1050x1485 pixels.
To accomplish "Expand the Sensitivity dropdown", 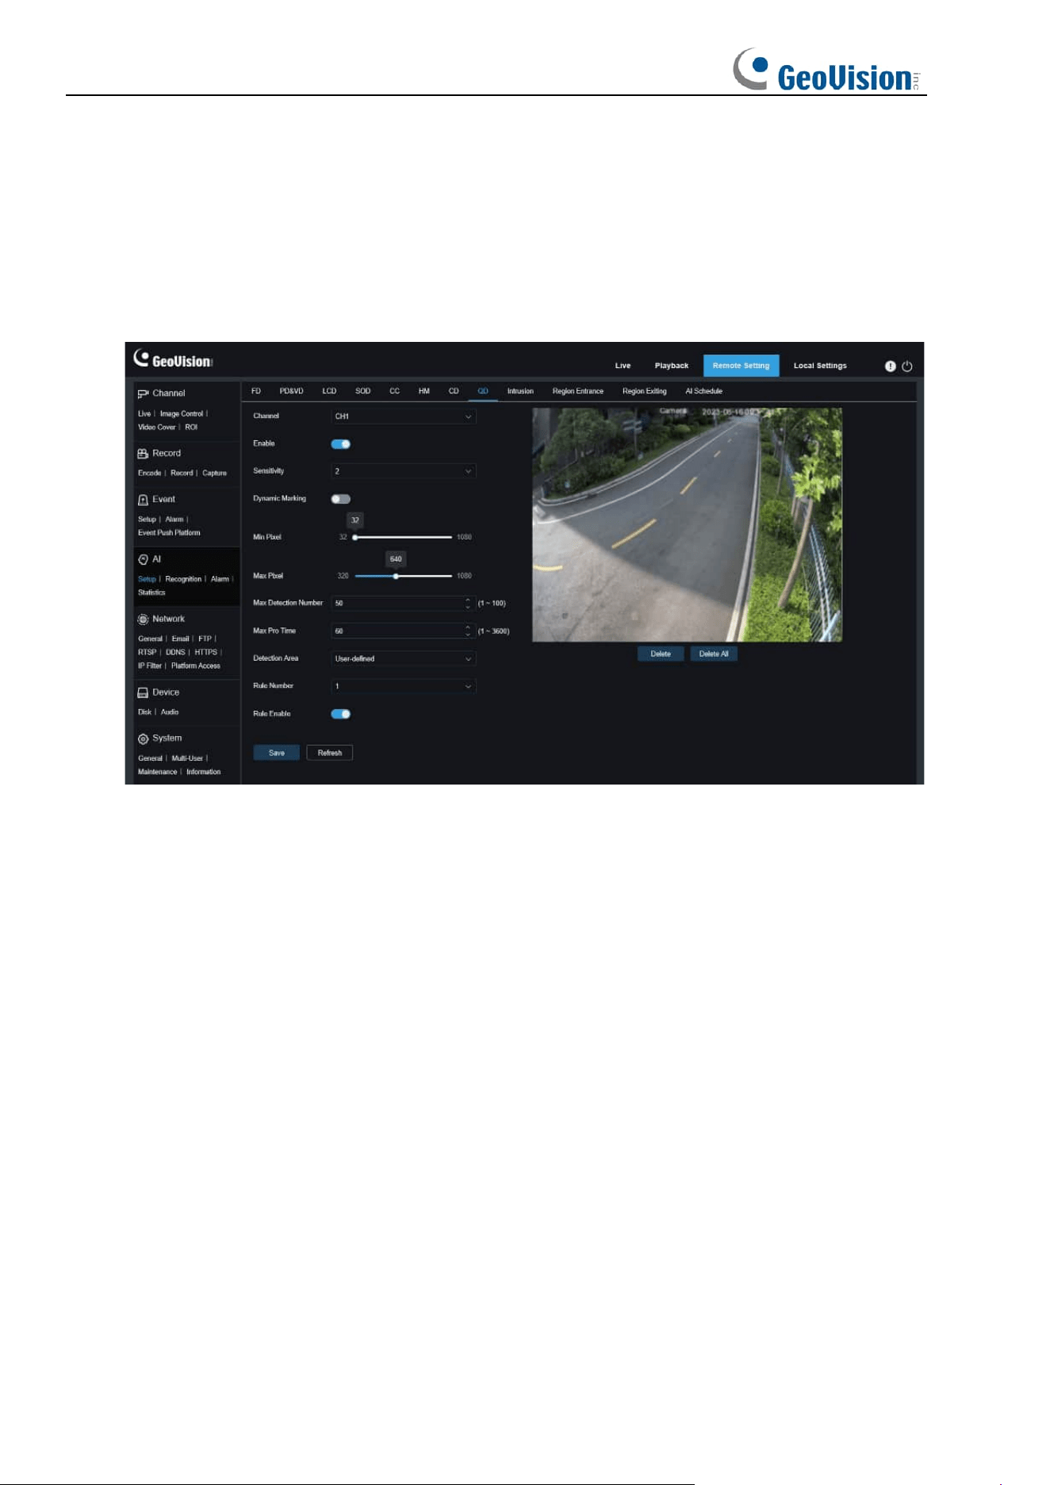I will tap(403, 471).
